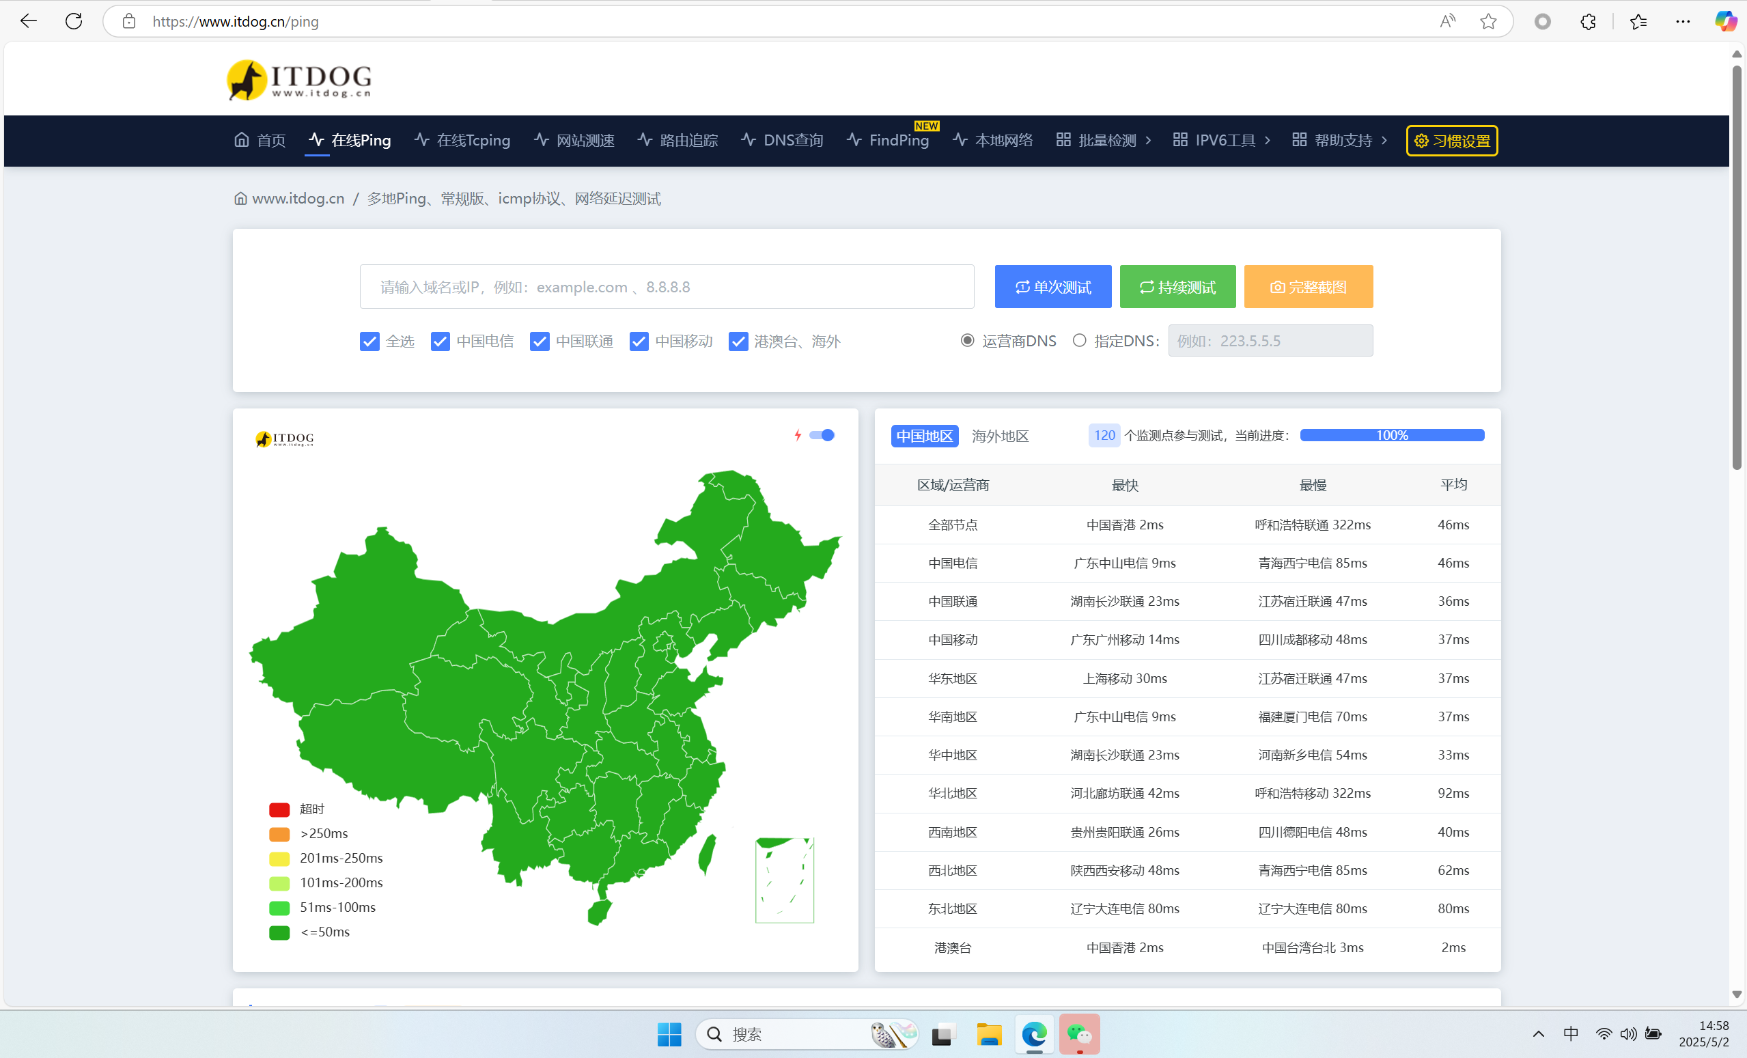Expand the IPV6工具 dropdown menu
This screenshot has height=1058, width=1747.
(x=1221, y=141)
